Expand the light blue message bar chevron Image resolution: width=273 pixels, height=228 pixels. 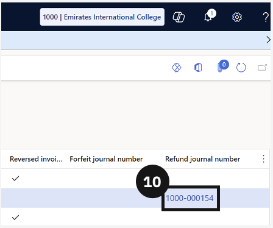coord(268,40)
